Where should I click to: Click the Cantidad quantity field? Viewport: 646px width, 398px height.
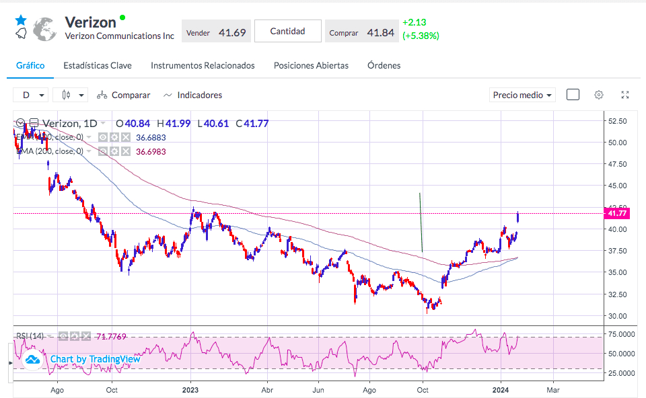(x=287, y=31)
